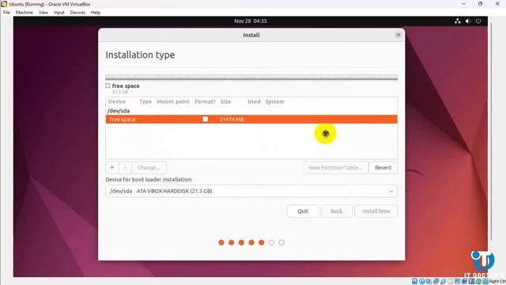Click the VirtualBox vertical scrollbar

coord(492,131)
